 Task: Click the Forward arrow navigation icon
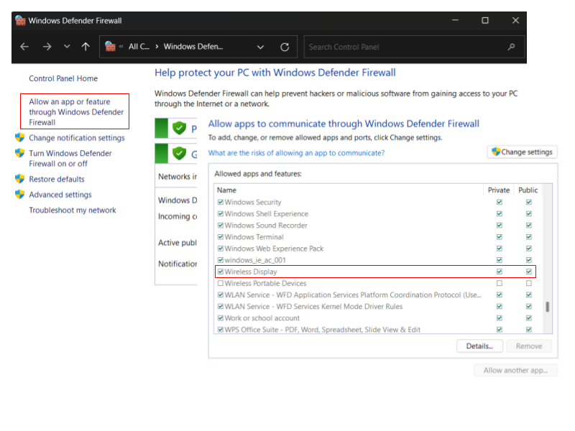coord(47,47)
